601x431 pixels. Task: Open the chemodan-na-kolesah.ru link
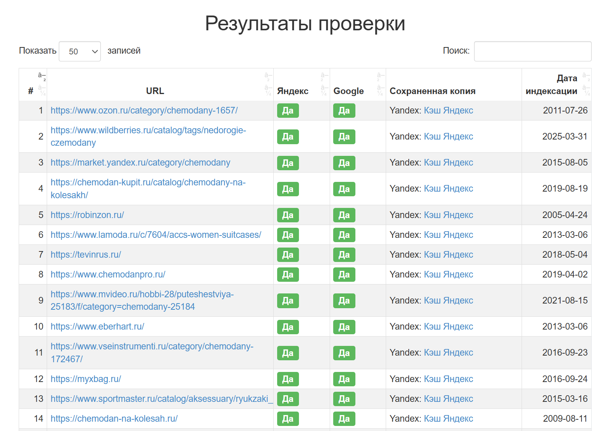[x=114, y=419]
